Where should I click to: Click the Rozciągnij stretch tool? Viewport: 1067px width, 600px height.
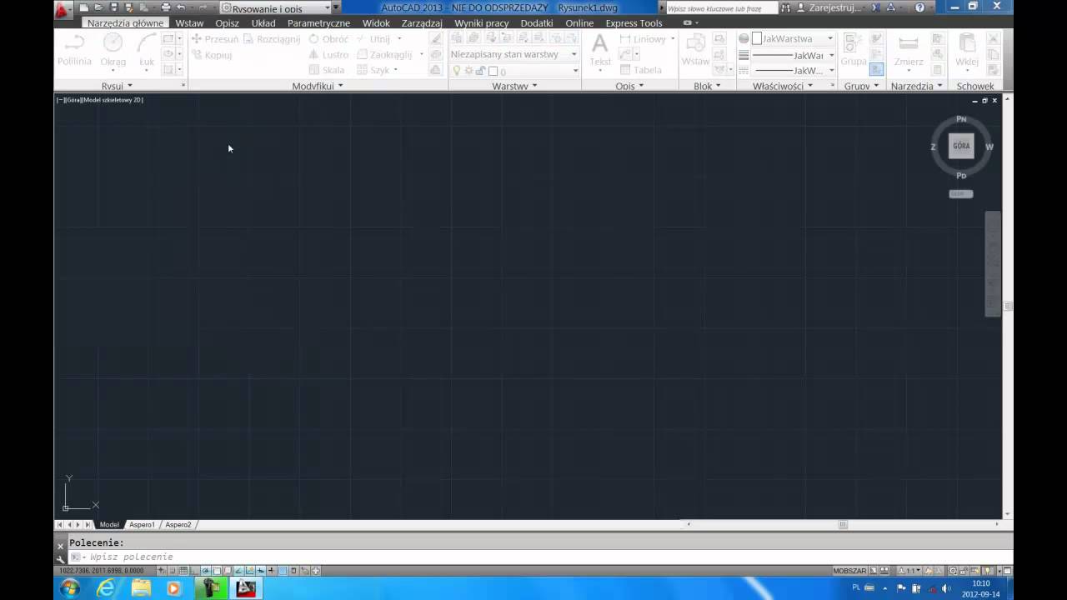(273, 39)
